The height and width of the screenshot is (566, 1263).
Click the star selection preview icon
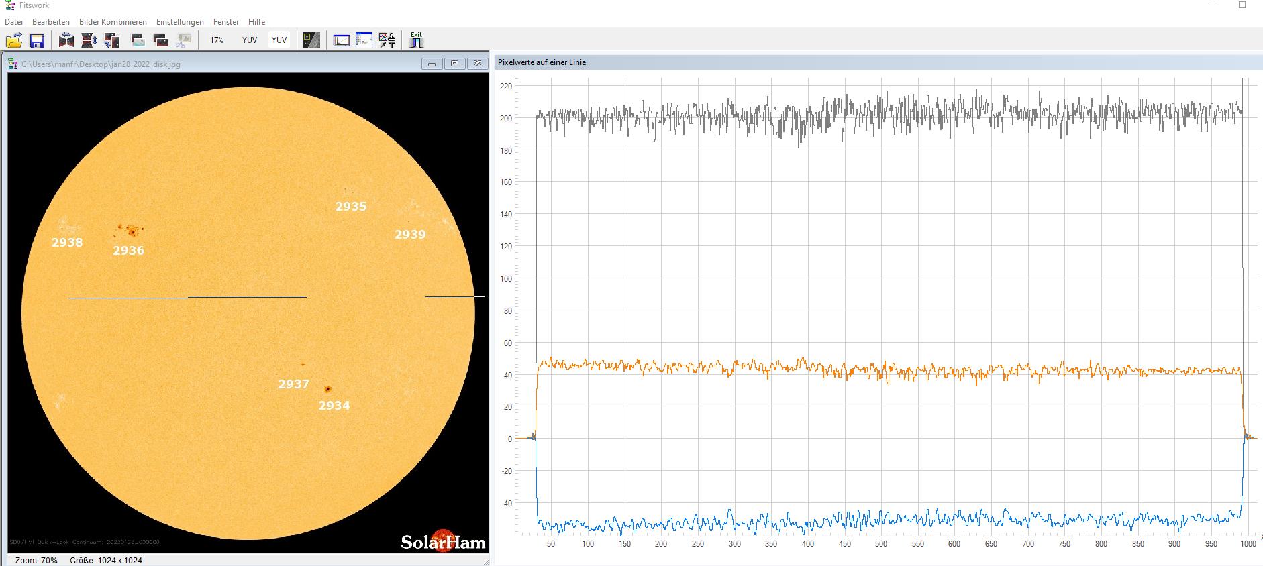pos(311,40)
